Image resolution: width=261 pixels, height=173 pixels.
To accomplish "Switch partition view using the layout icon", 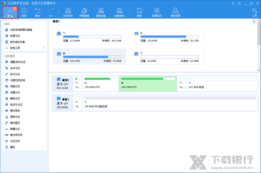I will coord(254,22).
